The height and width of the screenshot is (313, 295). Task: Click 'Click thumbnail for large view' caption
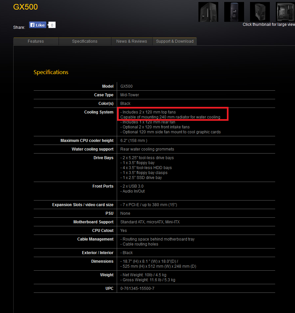(269, 24)
